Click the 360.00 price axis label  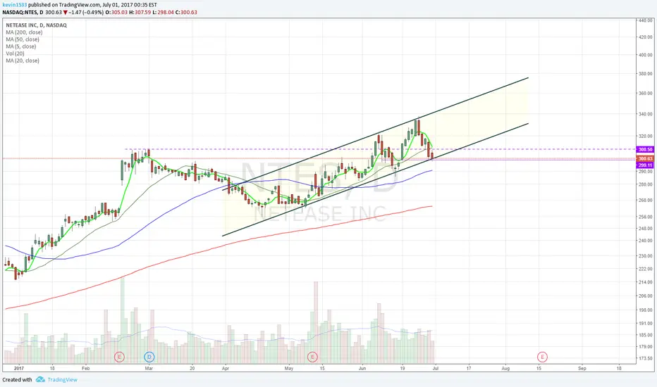click(645, 94)
